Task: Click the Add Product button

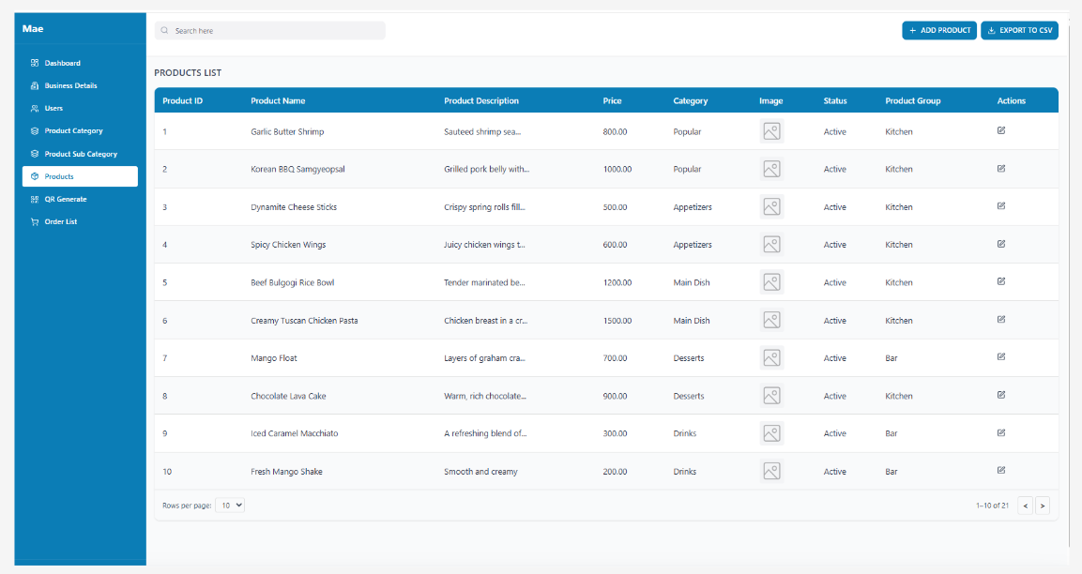Action: pyautogui.click(x=938, y=30)
